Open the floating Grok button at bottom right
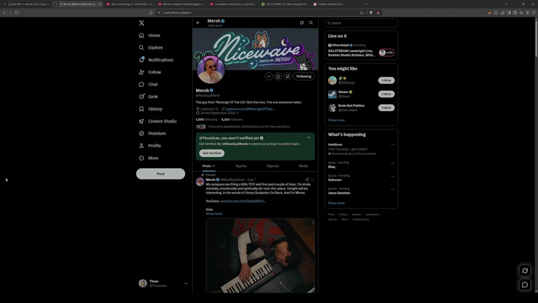538x303 pixels. [x=525, y=271]
